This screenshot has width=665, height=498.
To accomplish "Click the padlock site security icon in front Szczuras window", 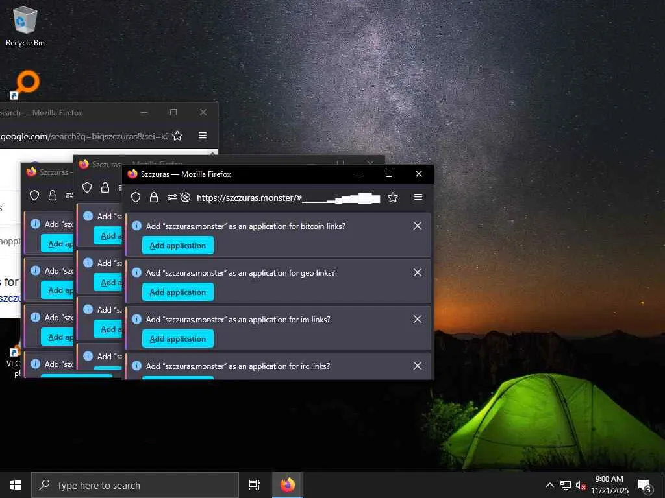I will click(154, 197).
